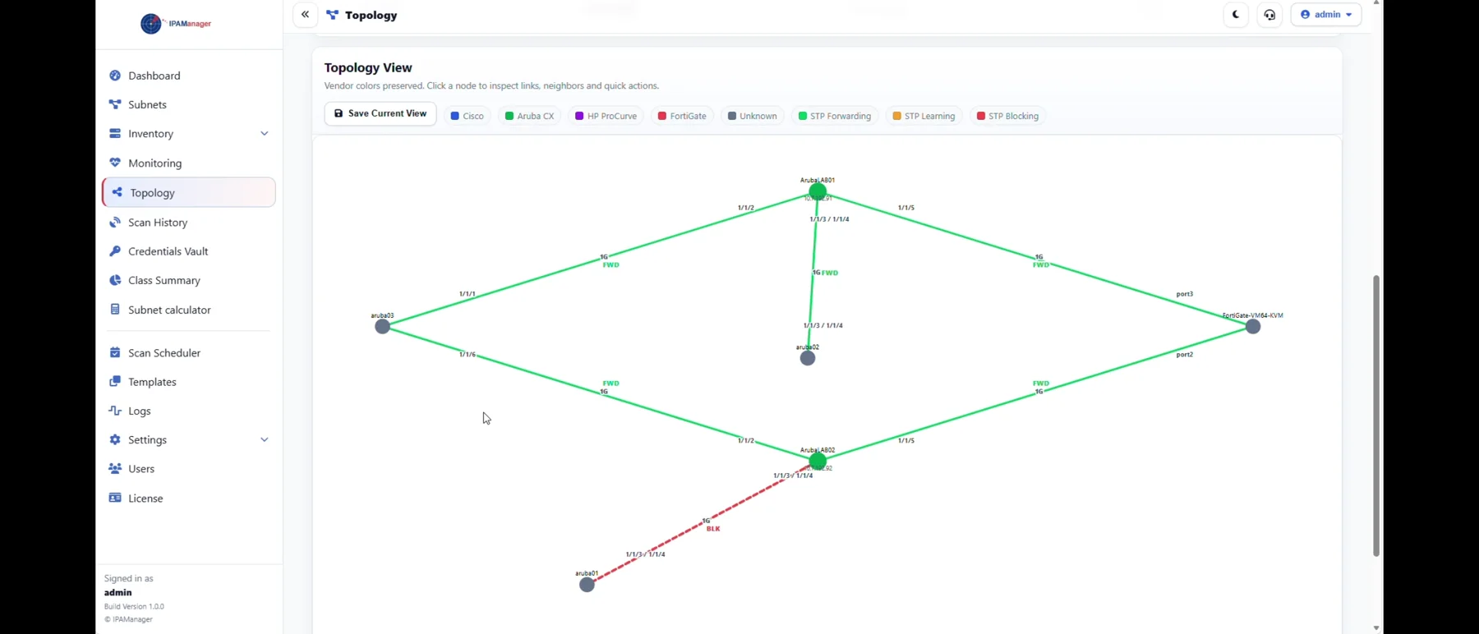Image resolution: width=1479 pixels, height=634 pixels.
Task: Click the Settings gear icon
Action: tap(115, 439)
